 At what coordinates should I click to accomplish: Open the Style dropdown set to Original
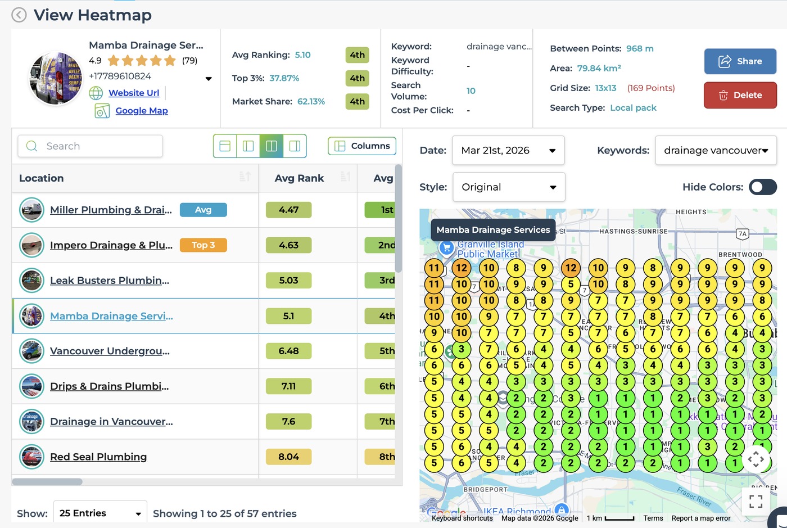(509, 187)
